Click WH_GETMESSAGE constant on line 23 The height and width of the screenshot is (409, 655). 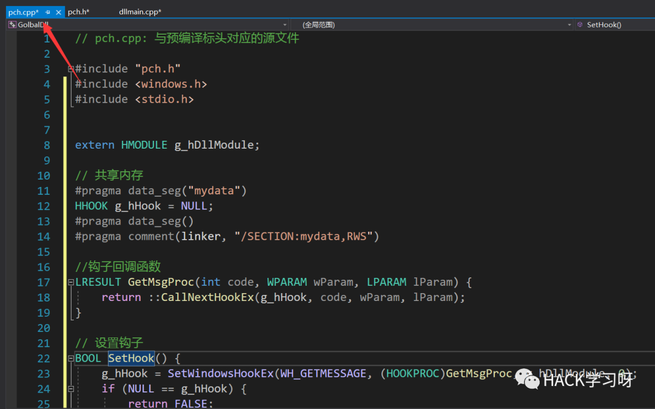(323, 373)
